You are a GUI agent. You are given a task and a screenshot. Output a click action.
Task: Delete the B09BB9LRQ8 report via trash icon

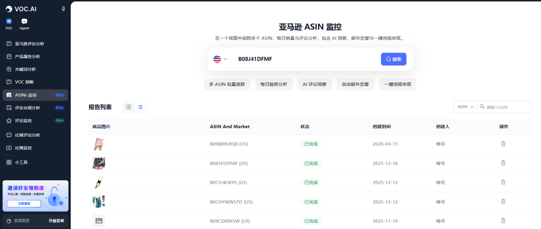click(503, 144)
